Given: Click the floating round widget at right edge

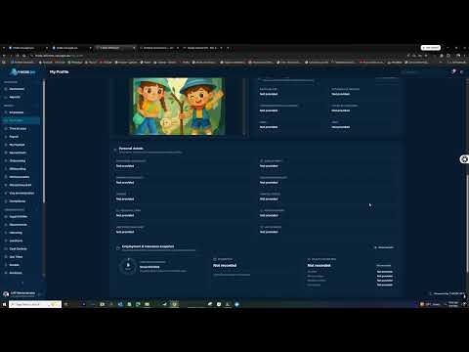Looking at the screenshot, I should (x=464, y=159).
